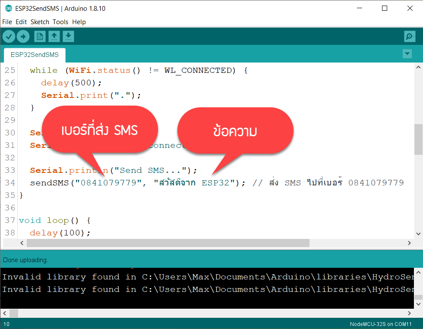Click the comment text on line 34
The height and width of the screenshot is (329, 423).
coord(328,182)
